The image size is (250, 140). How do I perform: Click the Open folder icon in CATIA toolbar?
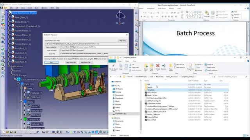[x=7, y=132]
